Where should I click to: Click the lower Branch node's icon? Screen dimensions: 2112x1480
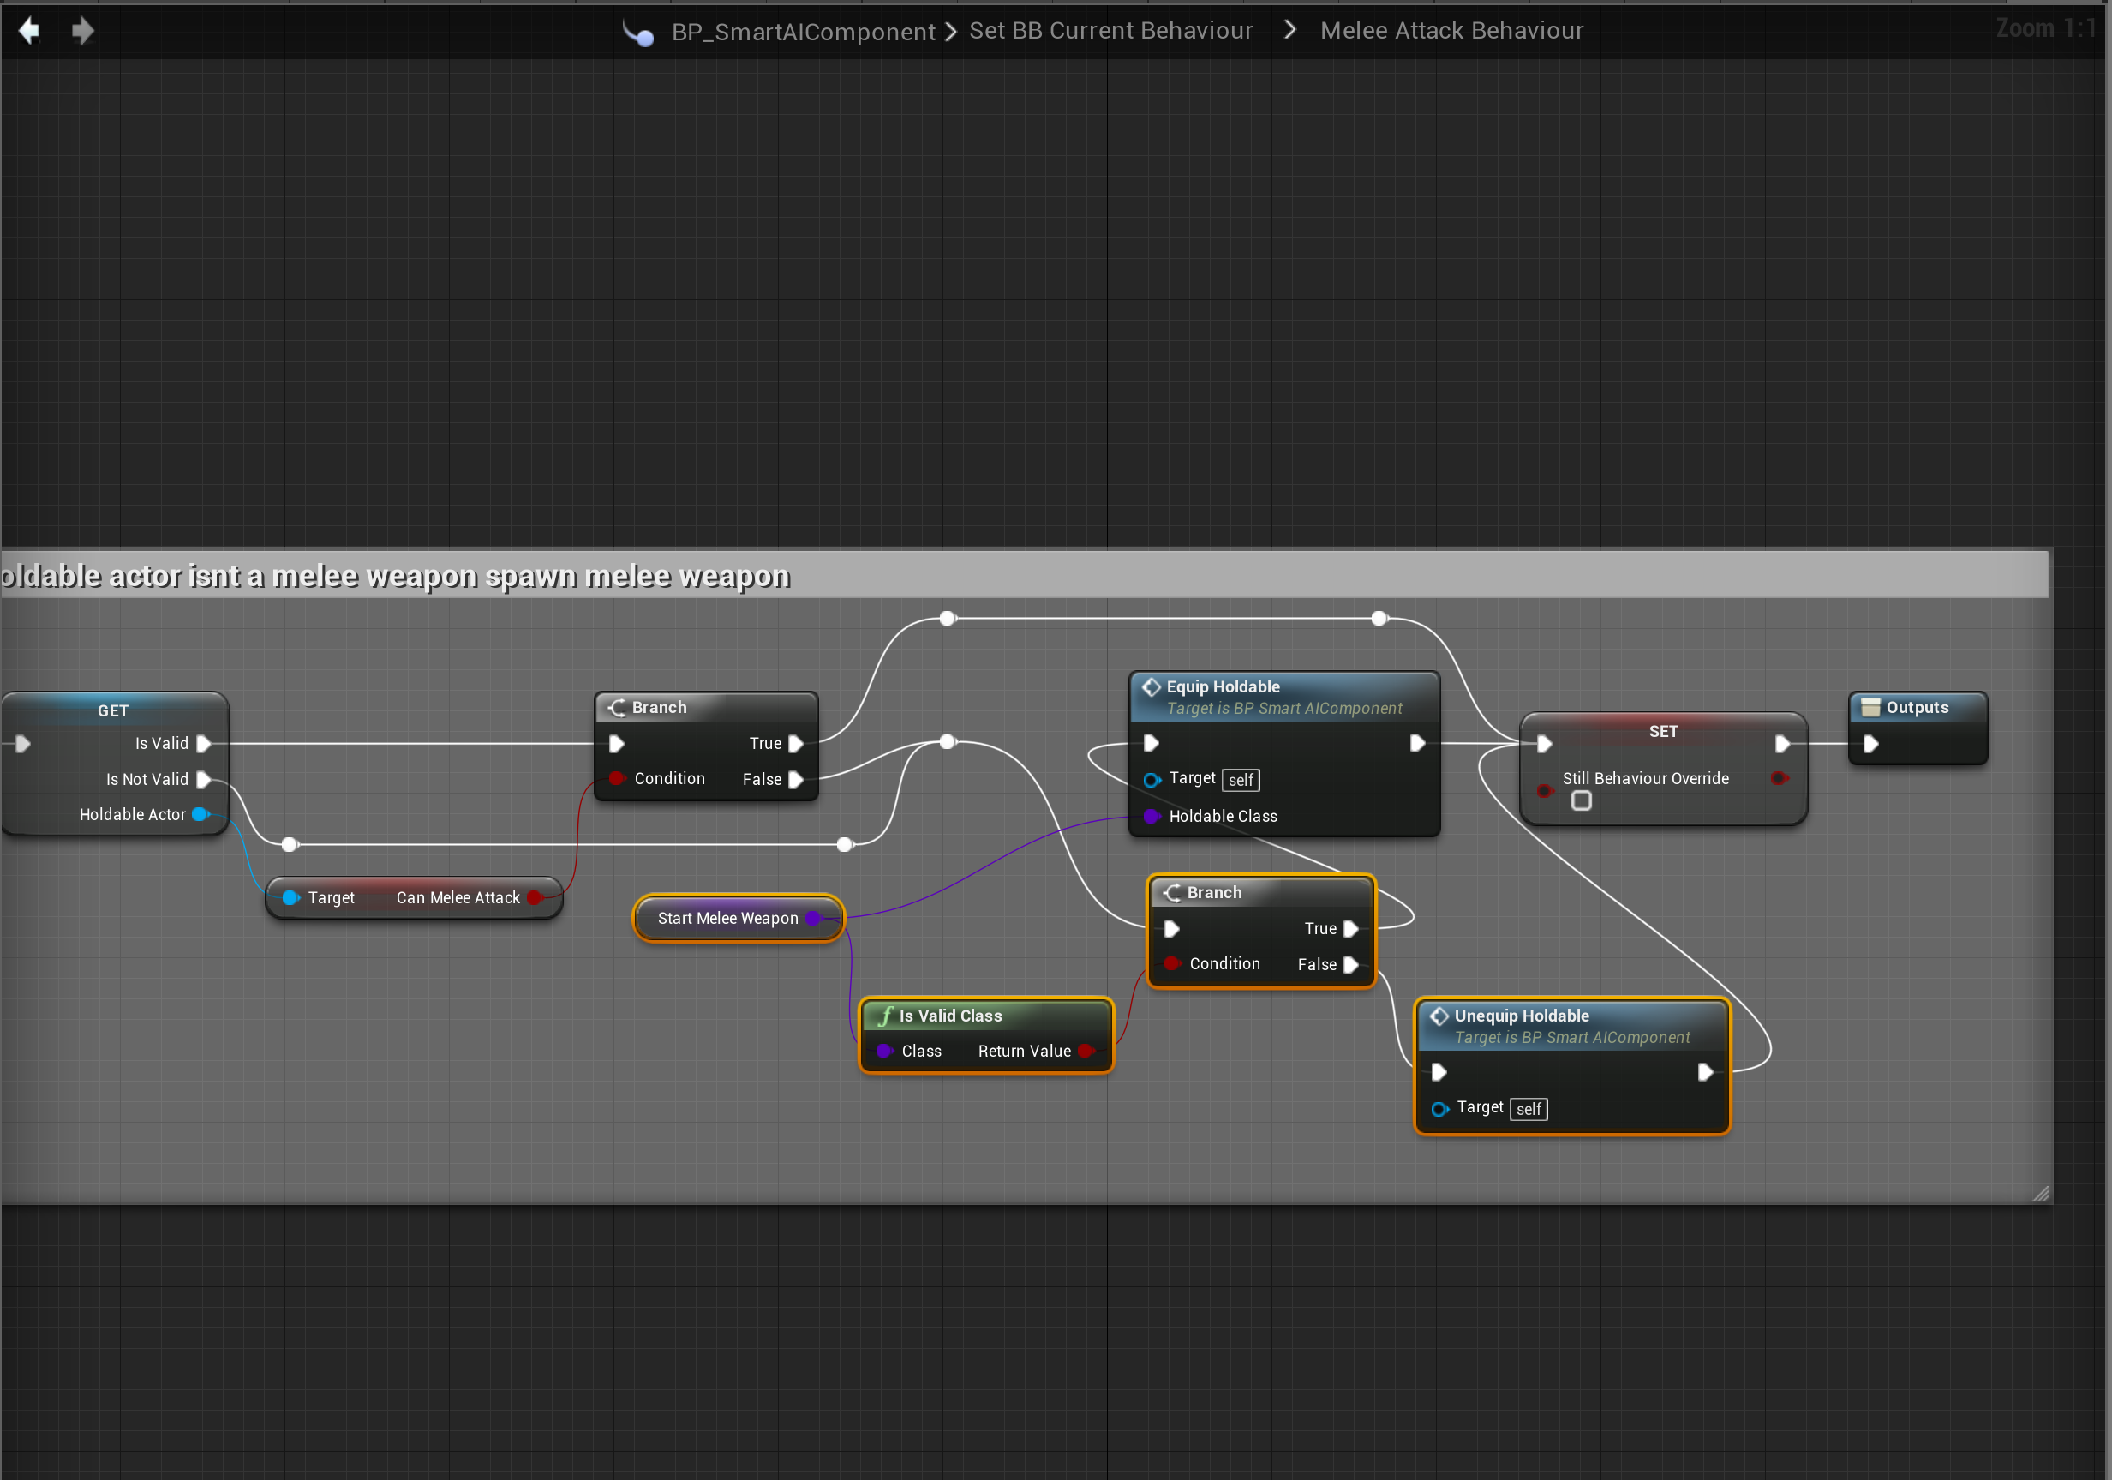(1171, 893)
